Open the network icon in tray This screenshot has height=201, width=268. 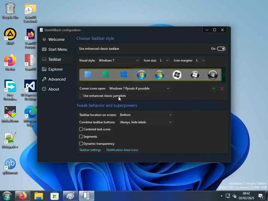click(x=228, y=196)
